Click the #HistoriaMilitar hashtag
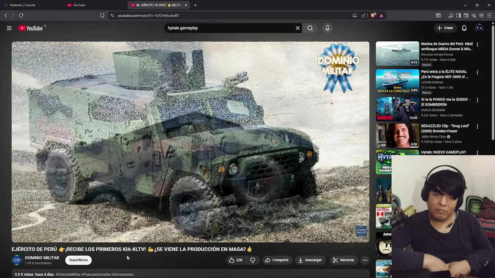Screen dimensions: 495x278 (68, 275)
